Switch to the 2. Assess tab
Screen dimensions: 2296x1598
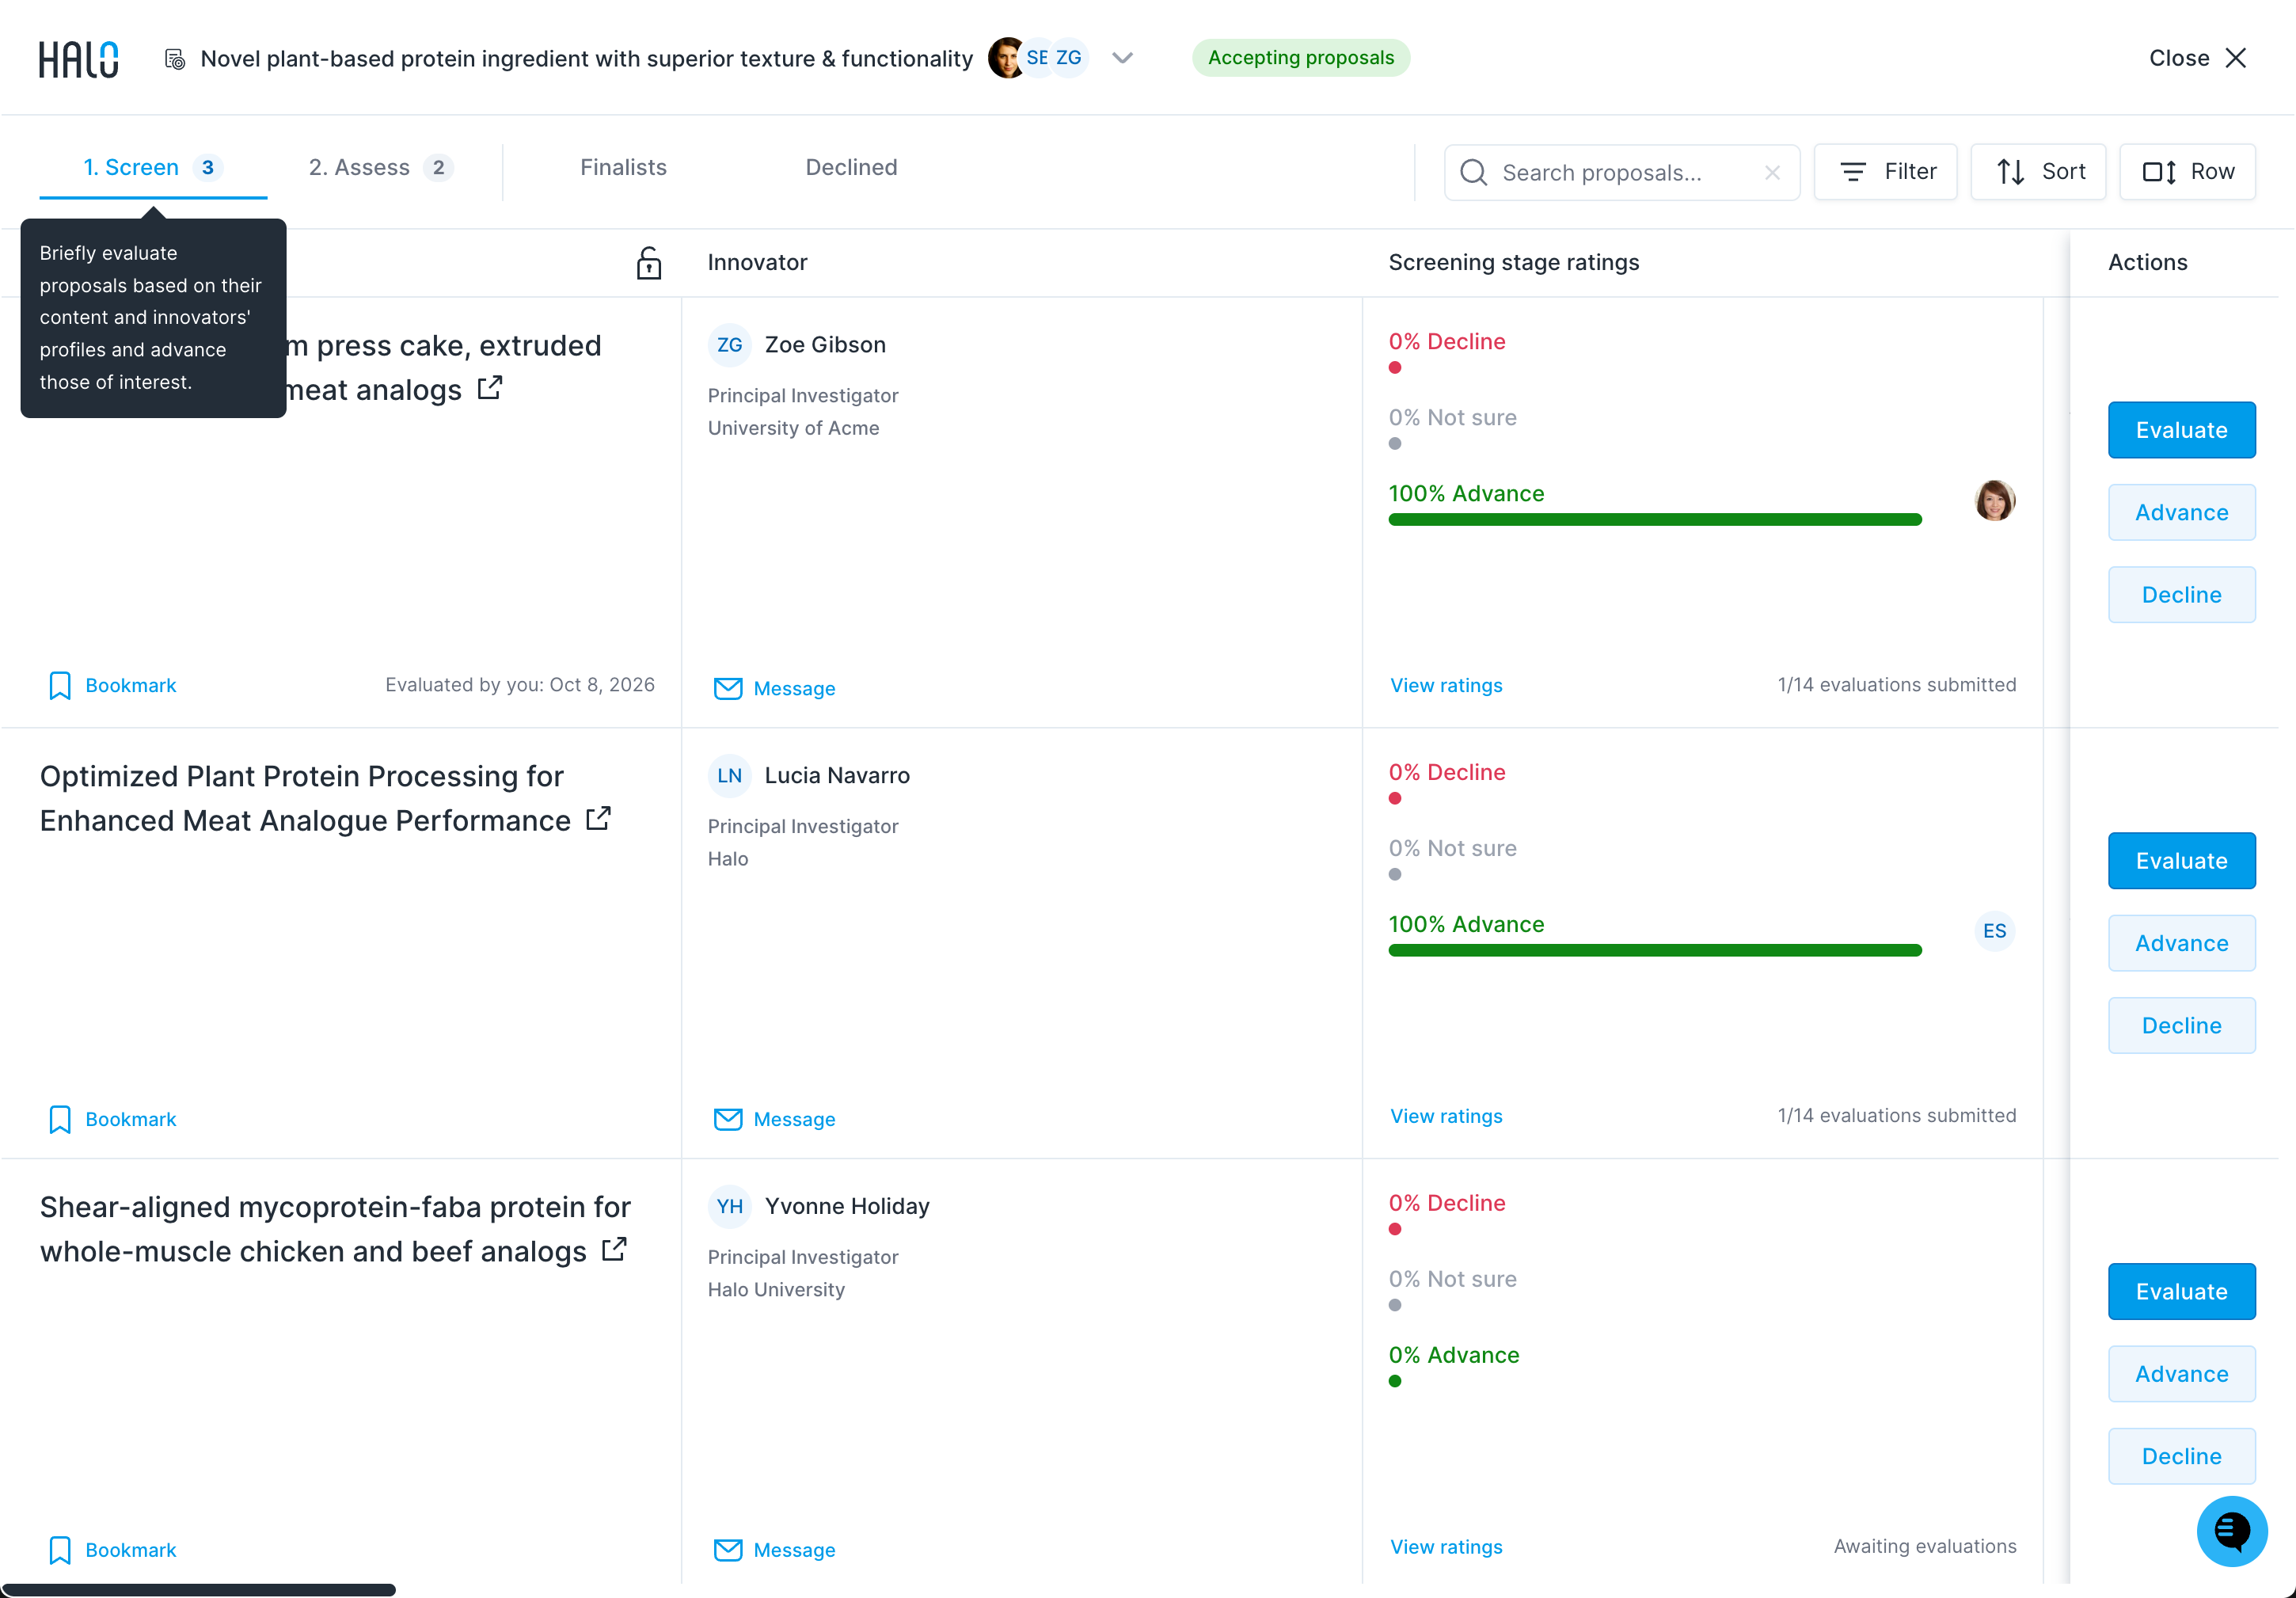point(381,168)
